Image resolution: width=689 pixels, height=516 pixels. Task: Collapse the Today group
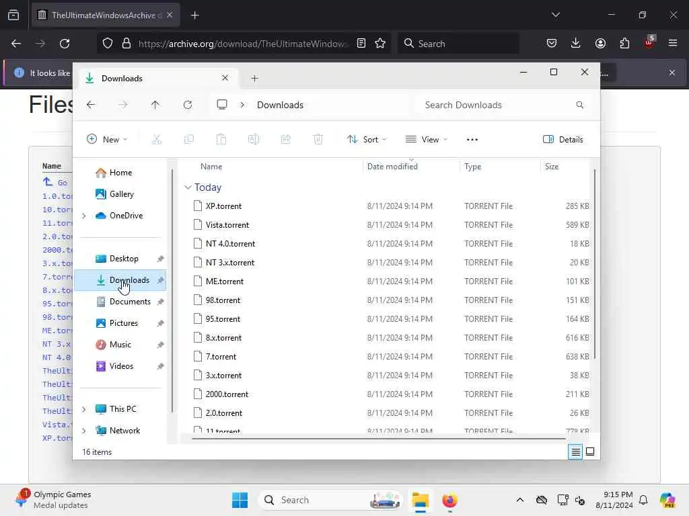[x=188, y=187]
